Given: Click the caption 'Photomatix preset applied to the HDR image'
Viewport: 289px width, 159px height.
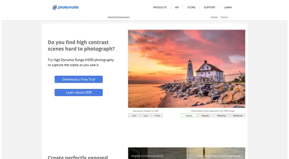Looking at the screenshot, I should click(213, 111).
